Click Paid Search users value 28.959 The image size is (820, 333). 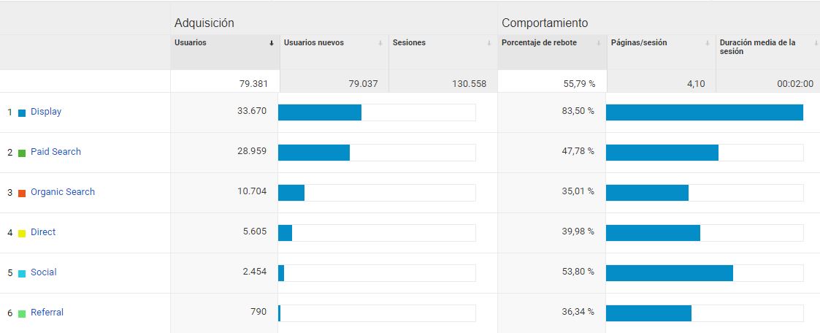[251, 151]
